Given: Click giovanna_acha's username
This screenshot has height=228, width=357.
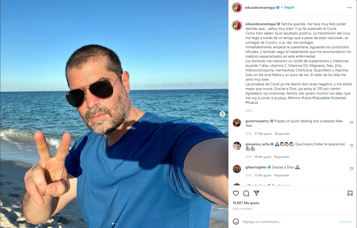Looking at the screenshot, I should point(257,144).
